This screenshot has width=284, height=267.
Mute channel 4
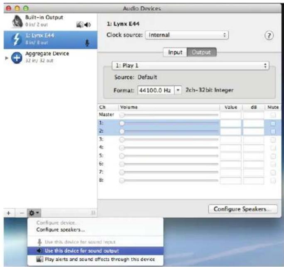click(x=273, y=148)
